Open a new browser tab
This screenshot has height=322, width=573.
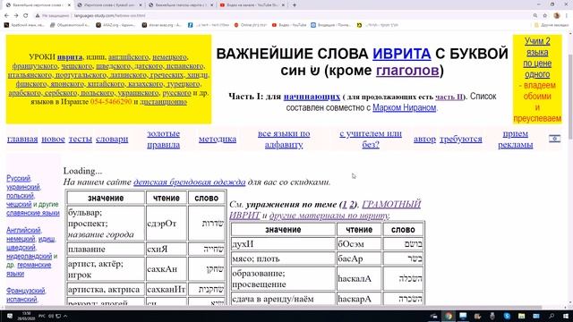(x=295, y=5)
